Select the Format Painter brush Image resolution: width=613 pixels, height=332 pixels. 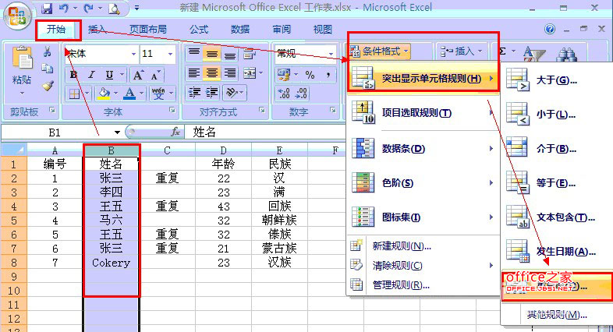click(x=48, y=86)
